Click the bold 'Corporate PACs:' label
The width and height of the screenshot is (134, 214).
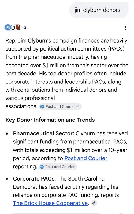(35, 179)
